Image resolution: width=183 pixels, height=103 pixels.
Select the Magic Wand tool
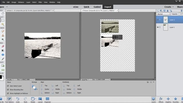(3, 24)
